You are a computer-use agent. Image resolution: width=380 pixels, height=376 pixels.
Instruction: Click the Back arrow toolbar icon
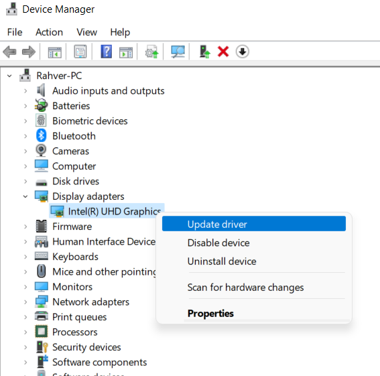9,52
